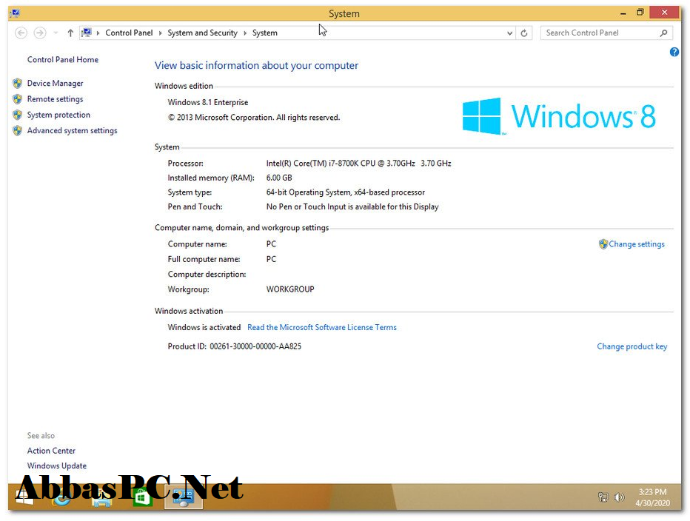The width and height of the screenshot is (690, 521).
Task: Click the Forward navigation arrow
Action: (x=39, y=33)
